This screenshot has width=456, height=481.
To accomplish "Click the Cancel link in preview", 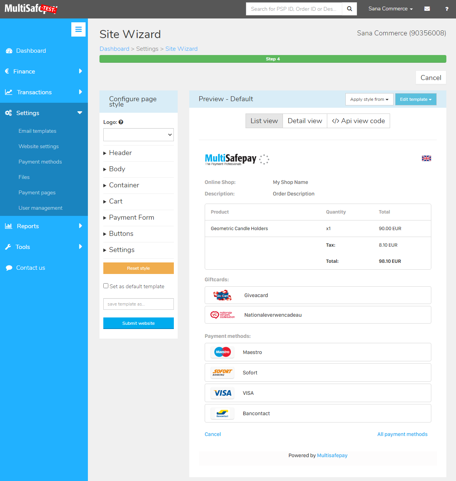I will (213, 434).
